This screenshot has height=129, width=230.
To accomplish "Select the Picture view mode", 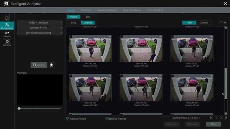I will tap(73, 17).
